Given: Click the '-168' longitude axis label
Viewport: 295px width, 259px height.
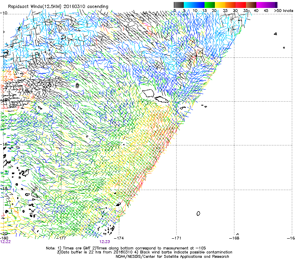Looking at the screenshot, I should point(234,238).
